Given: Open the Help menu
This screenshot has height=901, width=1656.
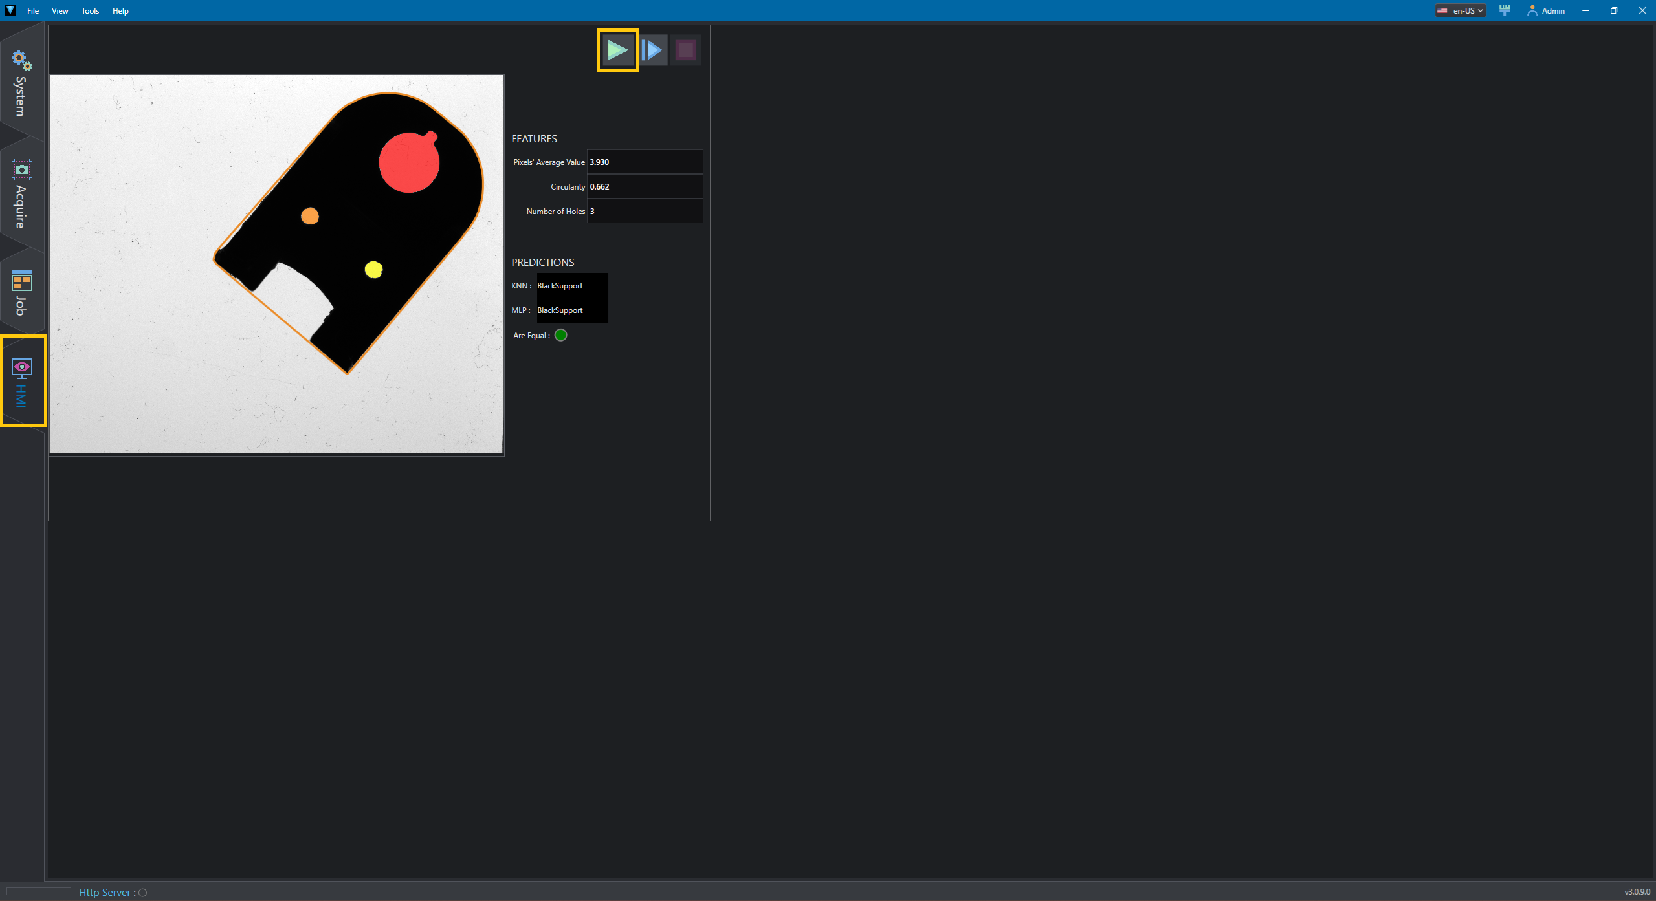Looking at the screenshot, I should (120, 10).
